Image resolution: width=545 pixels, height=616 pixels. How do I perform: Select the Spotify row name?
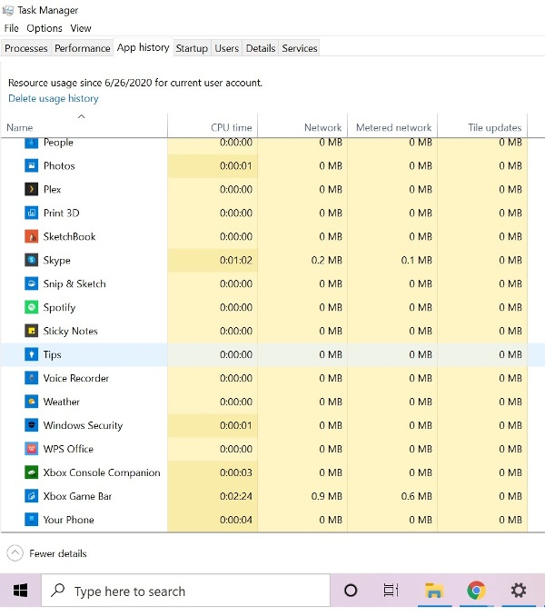pyautogui.click(x=59, y=308)
